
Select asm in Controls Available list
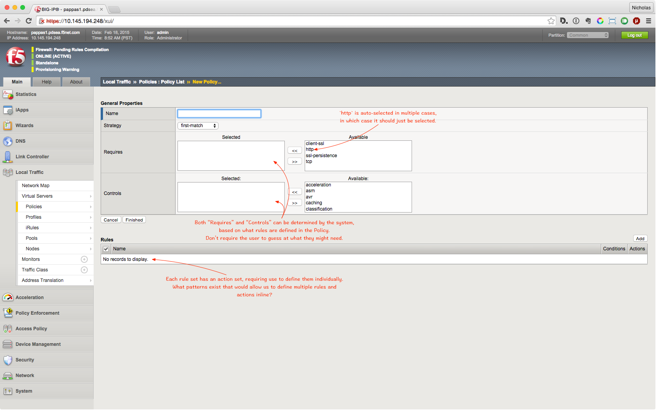310,191
